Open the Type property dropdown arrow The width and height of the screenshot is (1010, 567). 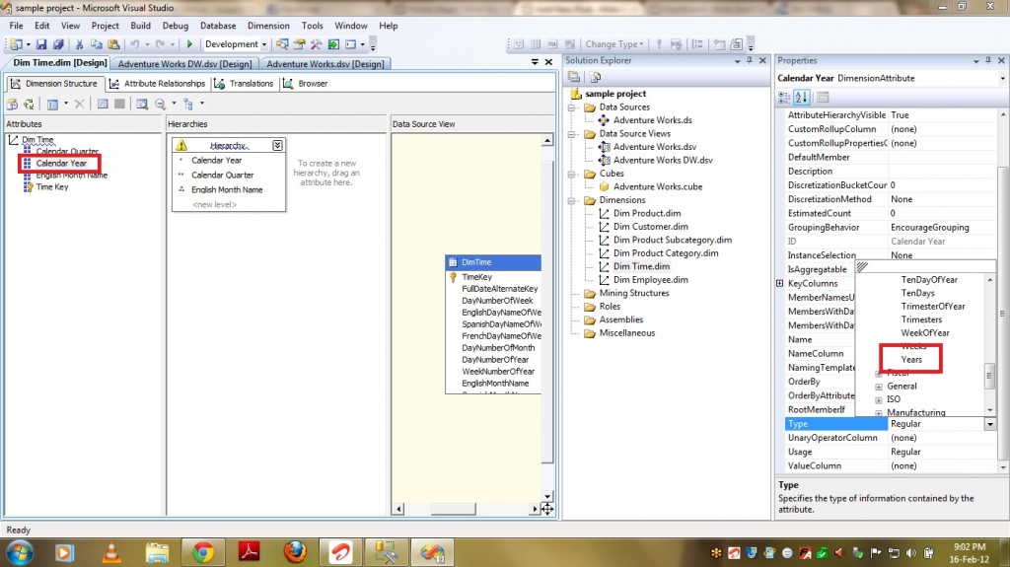click(x=989, y=424)
